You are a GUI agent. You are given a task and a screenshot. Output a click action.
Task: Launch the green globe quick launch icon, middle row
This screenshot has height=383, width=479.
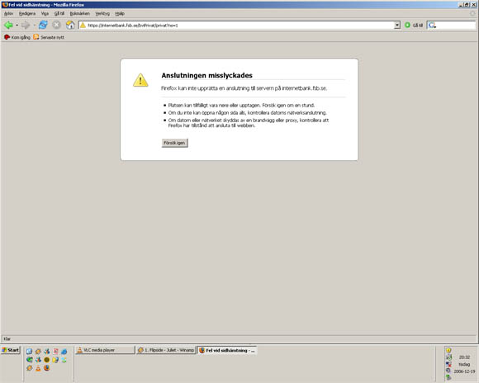point(30,360)
